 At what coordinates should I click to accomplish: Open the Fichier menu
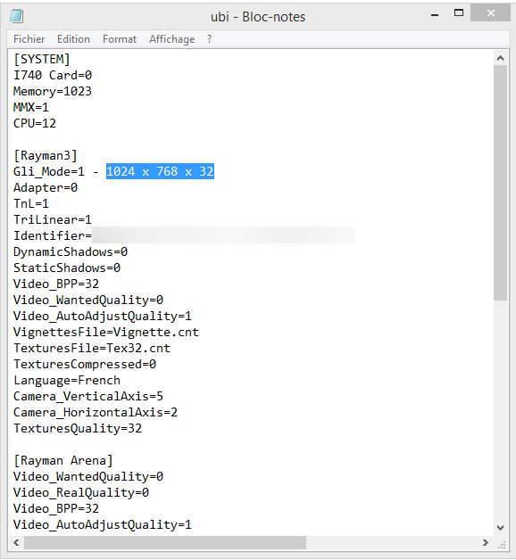tap(29, 39)
